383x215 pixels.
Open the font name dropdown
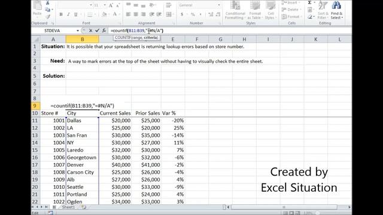pos(90,5)
